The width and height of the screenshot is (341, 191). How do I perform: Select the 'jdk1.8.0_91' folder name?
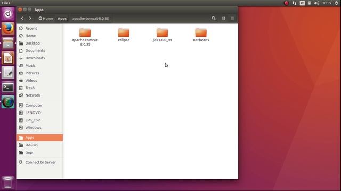pyautogui.click(x=162, y=40)
